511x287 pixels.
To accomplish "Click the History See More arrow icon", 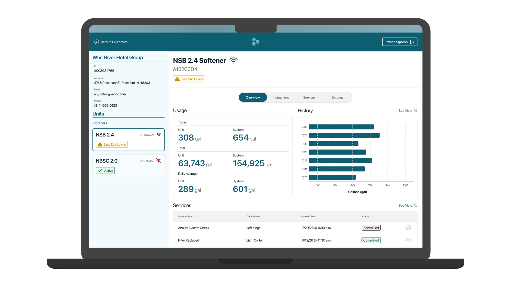I will pyautogui.click(x=416, y=111).
